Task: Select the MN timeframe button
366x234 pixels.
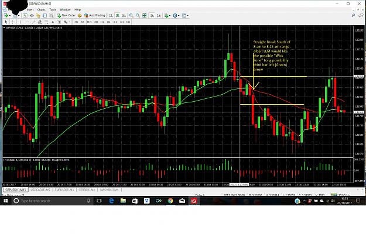Action: pos(128,22)
